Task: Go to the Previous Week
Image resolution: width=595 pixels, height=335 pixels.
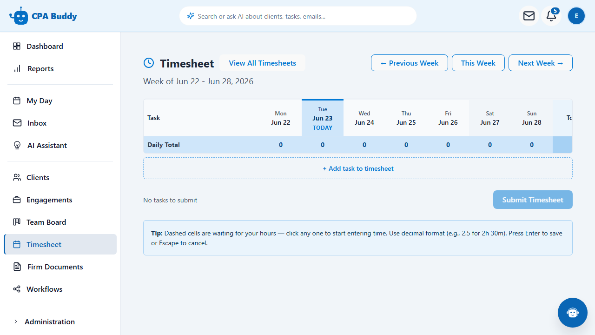Action: pos(410,63)
